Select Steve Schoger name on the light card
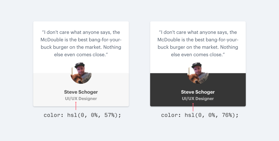This screenshot has width=279, height=141. (x=81, y=92)
